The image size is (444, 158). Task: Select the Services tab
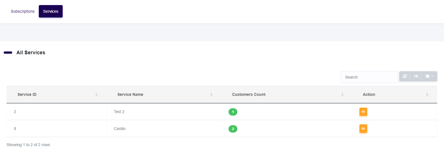[51, 12]
